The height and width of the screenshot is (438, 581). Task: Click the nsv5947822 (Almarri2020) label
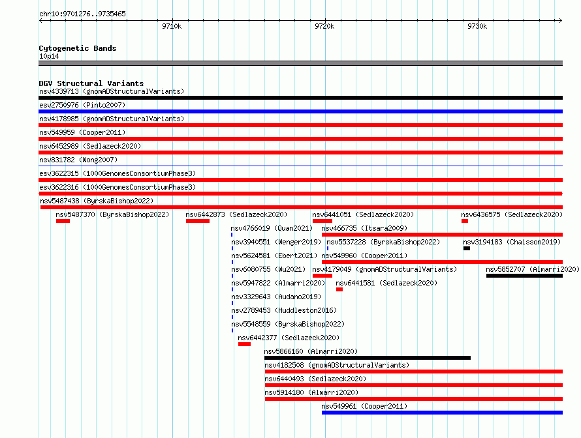[x=278, y=283]
